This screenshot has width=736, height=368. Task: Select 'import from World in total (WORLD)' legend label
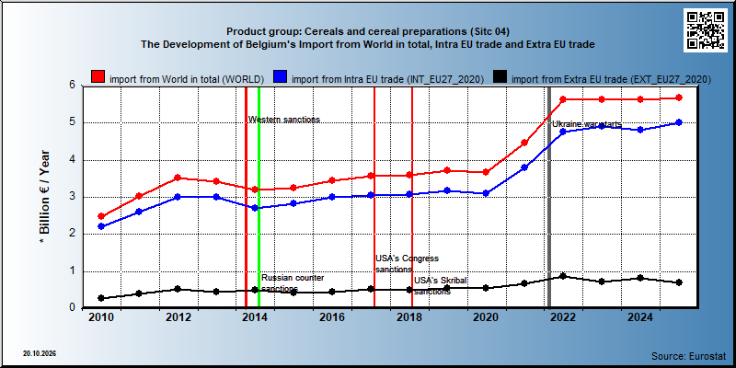click(x=187, y=79)
